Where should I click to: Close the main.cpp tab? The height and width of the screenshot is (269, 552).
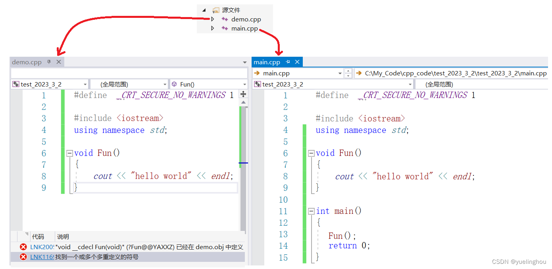pyautogui.click(x=297, y=62)
